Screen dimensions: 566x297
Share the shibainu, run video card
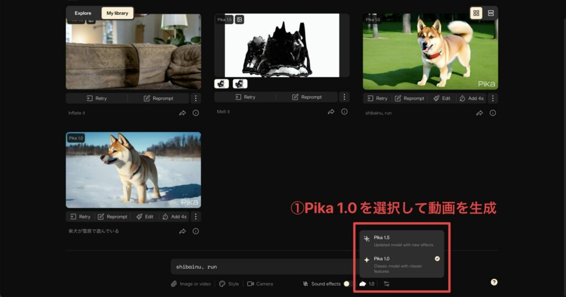(x=479, y=113)
